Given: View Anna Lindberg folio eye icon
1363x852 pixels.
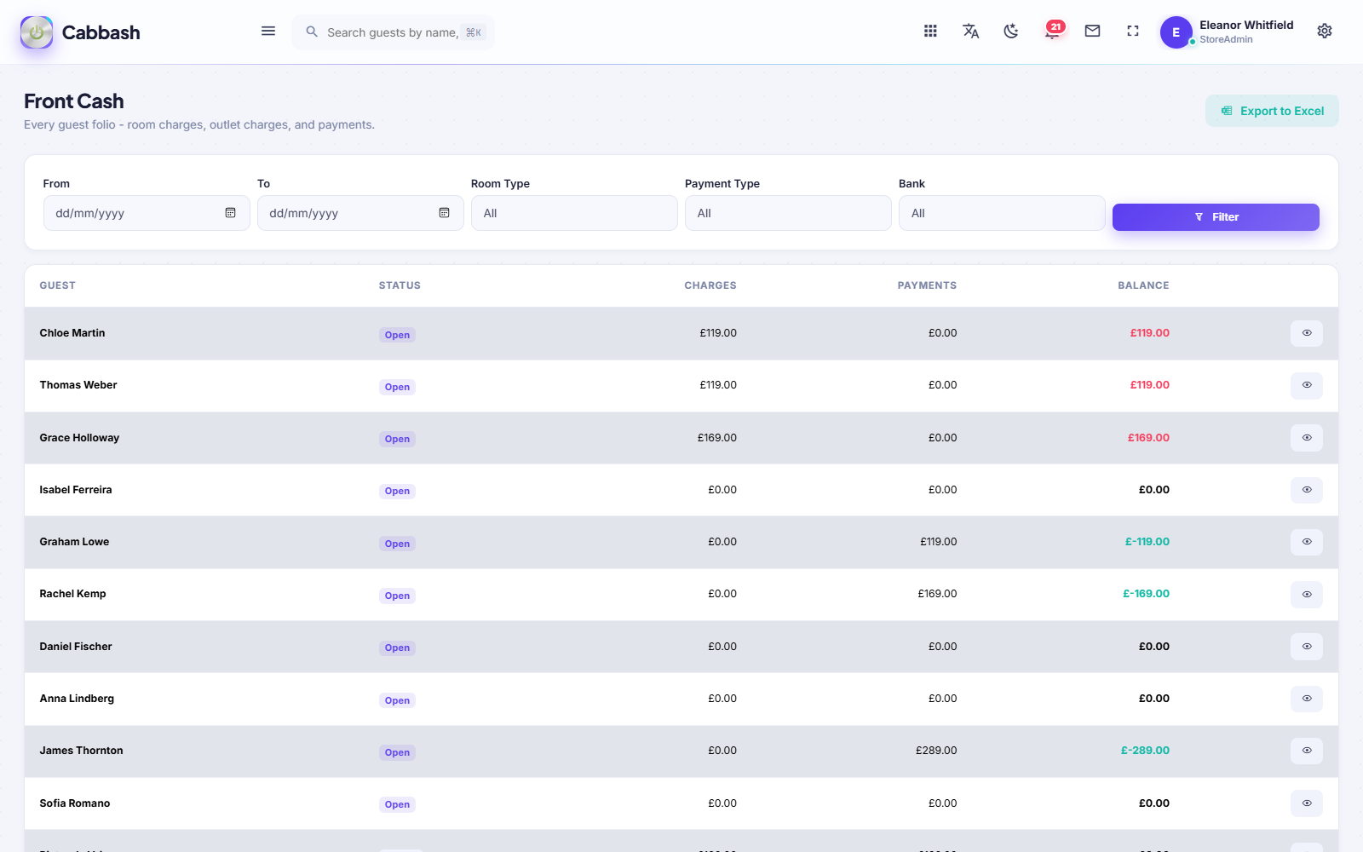Looking at the screenshot, I should (x=1307, y=699).
